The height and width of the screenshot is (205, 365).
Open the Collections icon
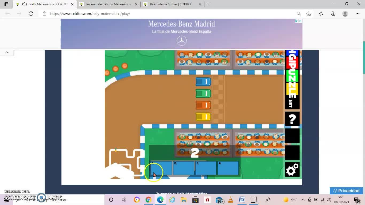click(x=333, y=14)
